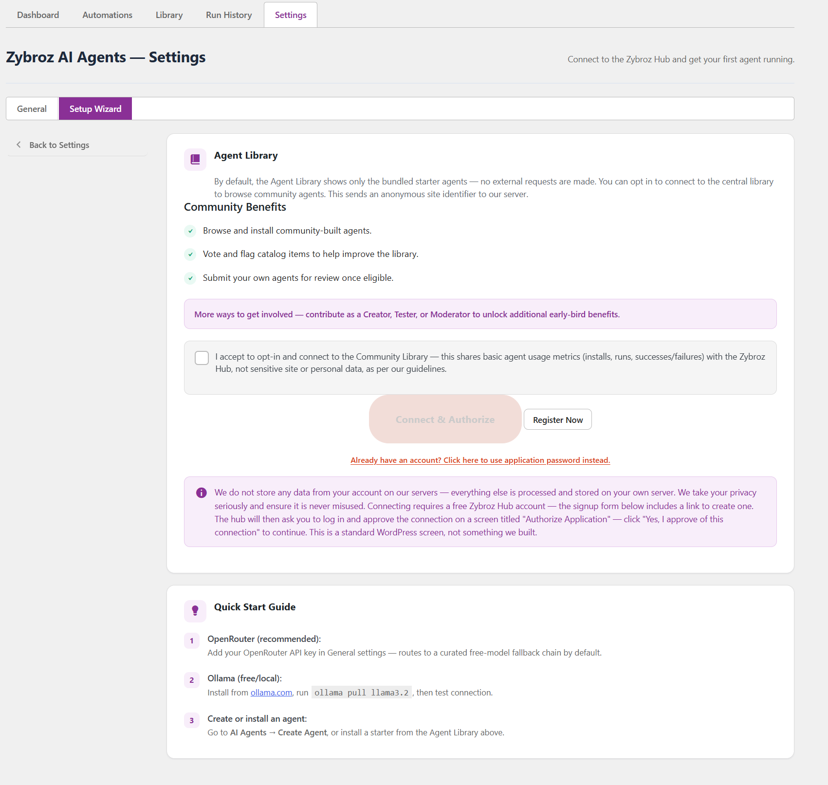Open the ollama.com link
The image size is (828, 785).
coord(271,693)
